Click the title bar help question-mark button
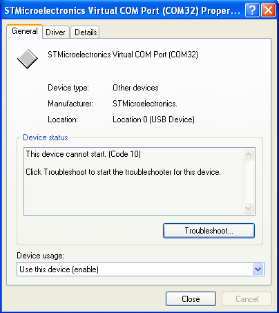 pyautogui.click(x=252, y=10)
